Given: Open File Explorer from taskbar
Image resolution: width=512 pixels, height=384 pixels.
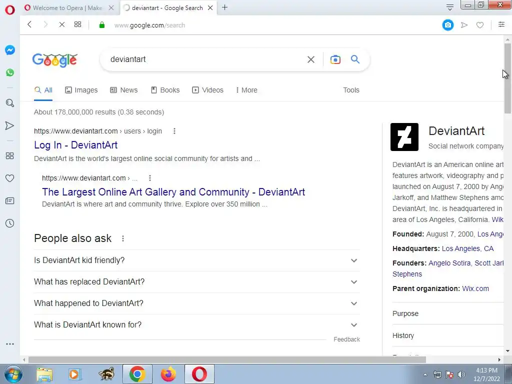Looking at the screenshot, I should (x=44, y=374).
